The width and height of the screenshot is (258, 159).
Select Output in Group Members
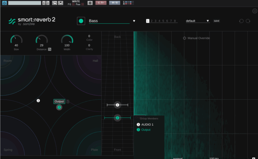(144, 130)
